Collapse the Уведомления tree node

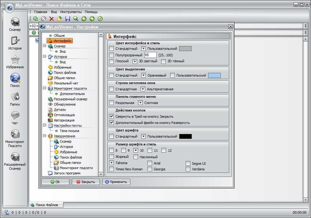pos(44,136)
